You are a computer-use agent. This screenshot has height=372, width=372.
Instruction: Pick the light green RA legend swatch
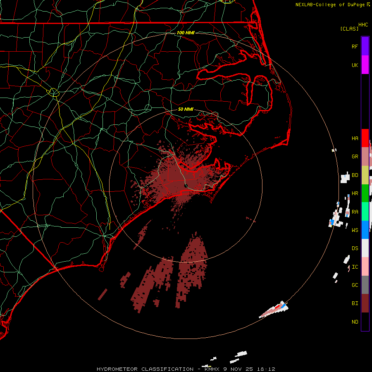pyautogui.click(x=365, y=212)
